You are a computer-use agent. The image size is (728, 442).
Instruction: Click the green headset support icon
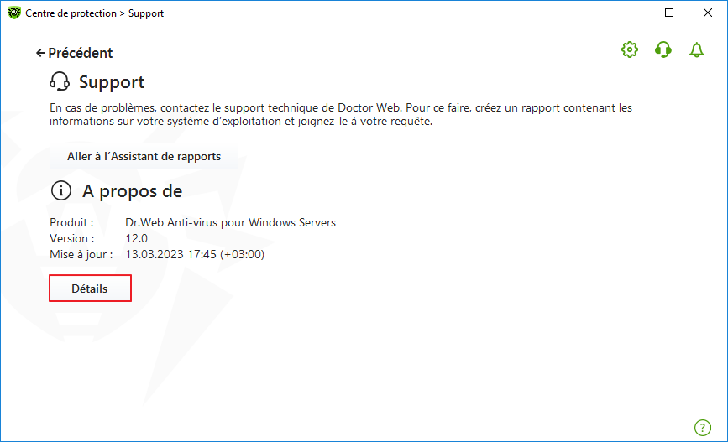click(663, 49)
